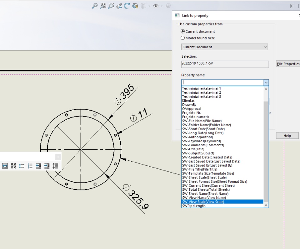
Task: Collapse the Property name dropdown arrow
Action: (x=266, y=83)
